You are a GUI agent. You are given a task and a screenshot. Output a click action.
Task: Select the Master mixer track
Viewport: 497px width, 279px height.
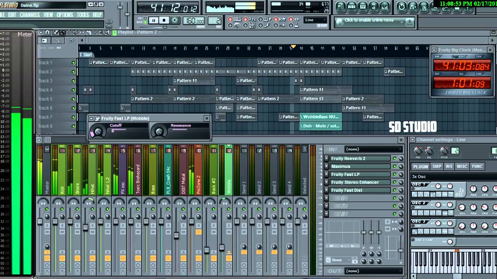click(47, 170)
